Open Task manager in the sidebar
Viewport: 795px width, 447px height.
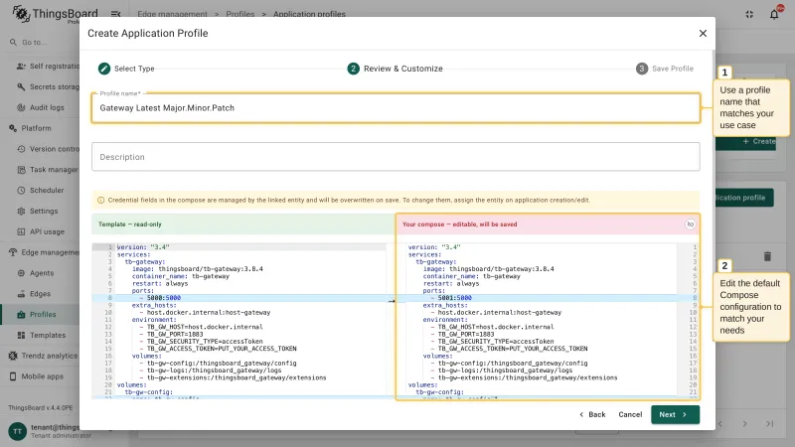[49, 170]
